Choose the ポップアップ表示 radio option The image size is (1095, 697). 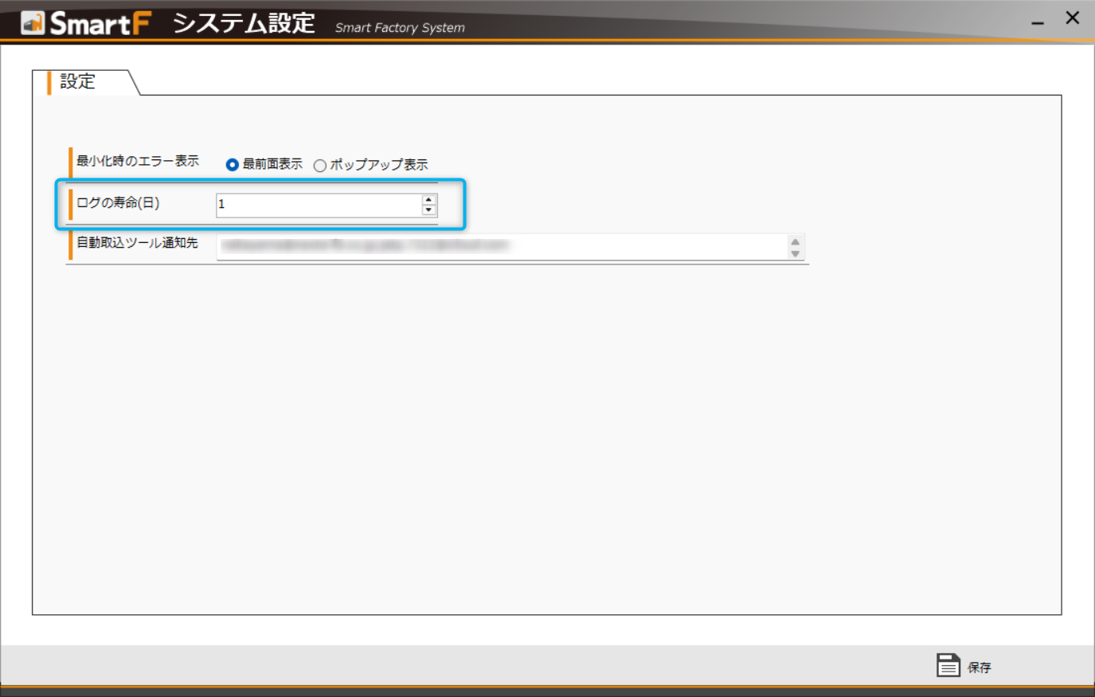[x=320, y=166]
